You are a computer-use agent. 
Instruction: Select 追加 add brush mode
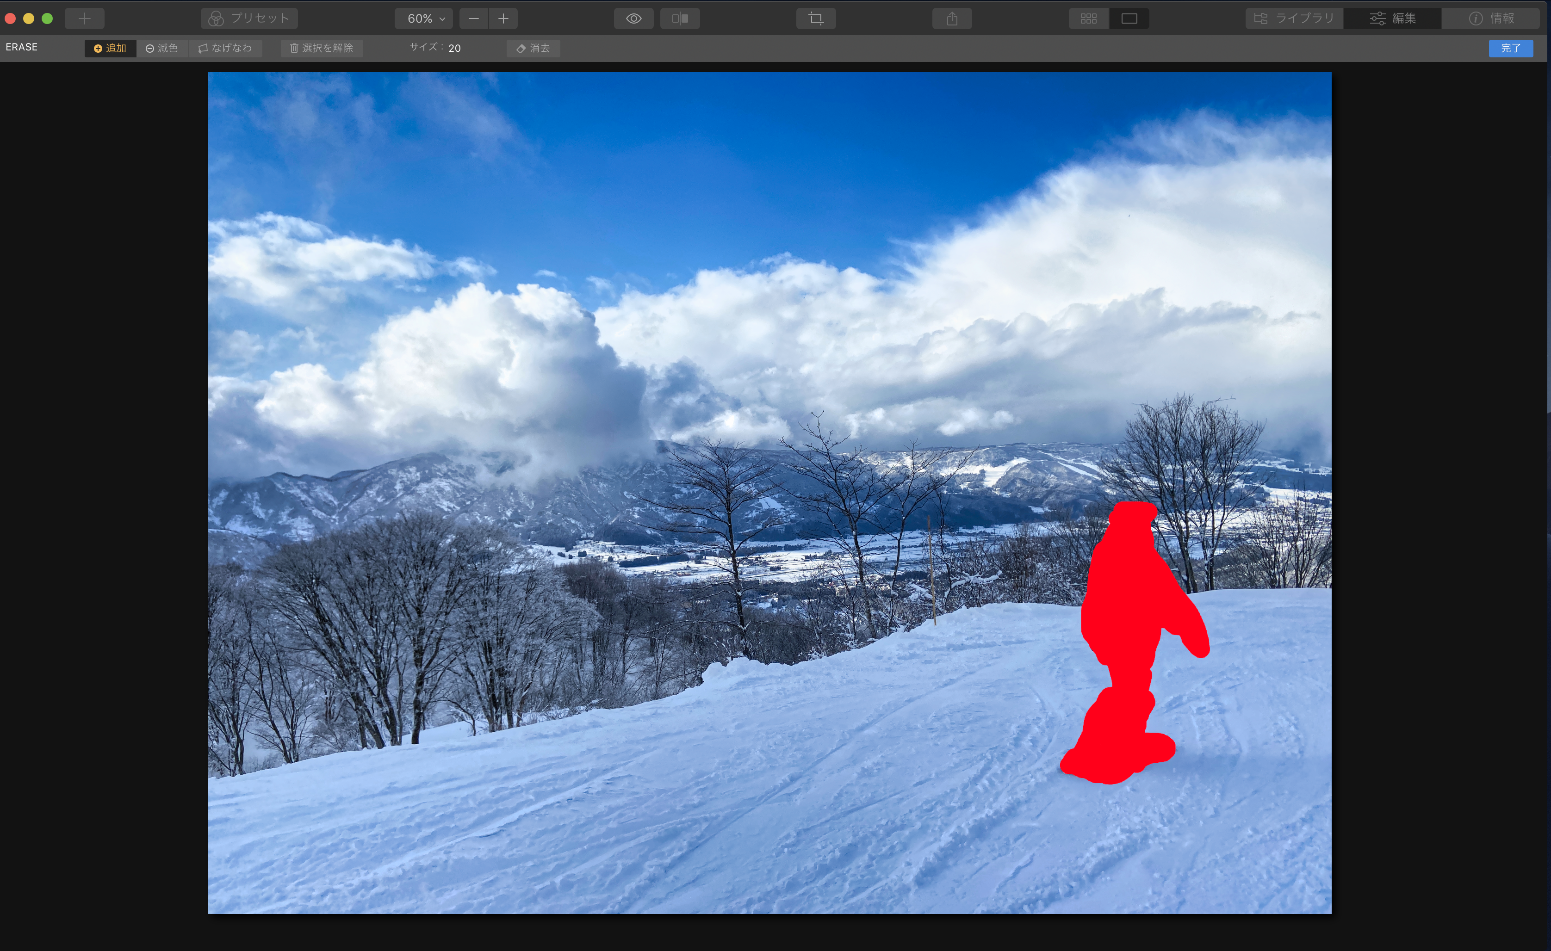[x=110, y=49]
